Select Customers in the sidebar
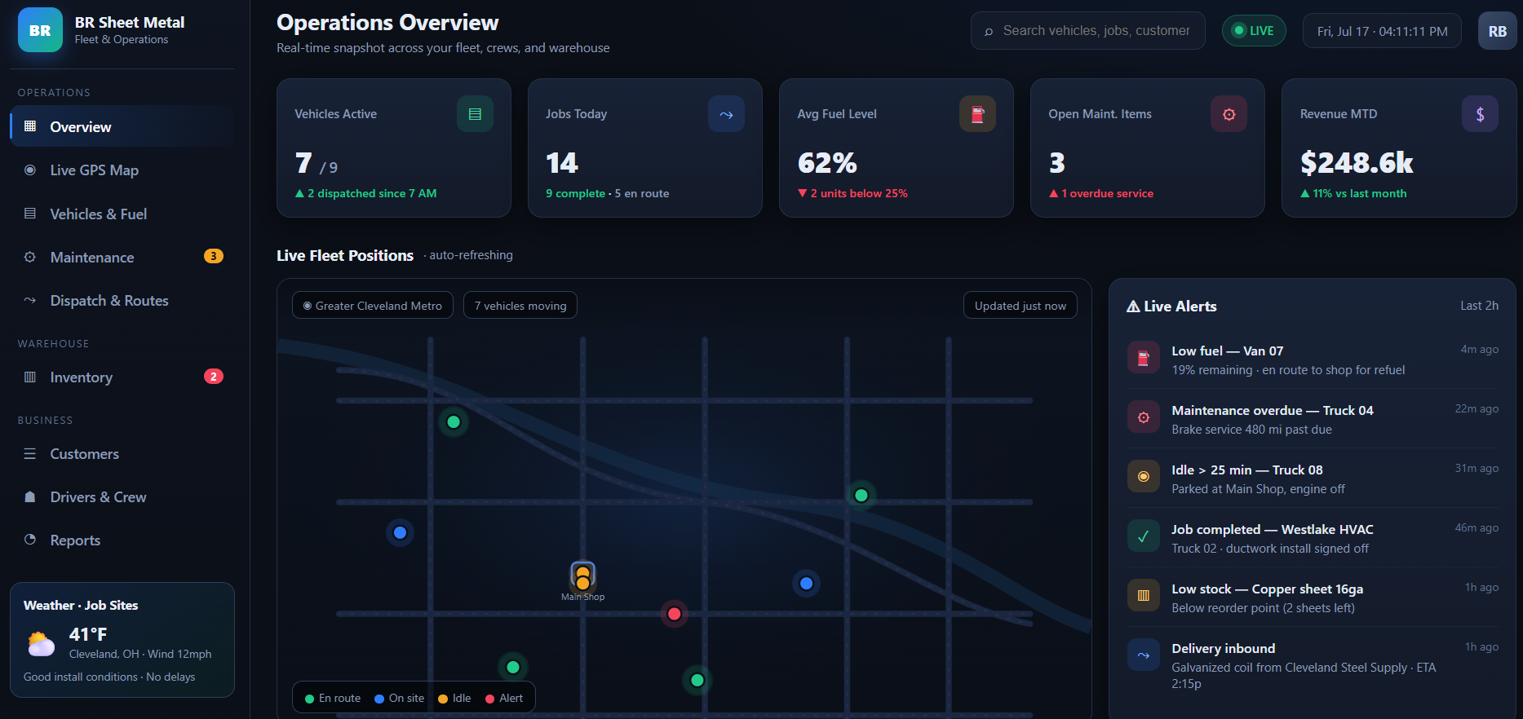1523x719 pixels. click(x=122, y=453)
